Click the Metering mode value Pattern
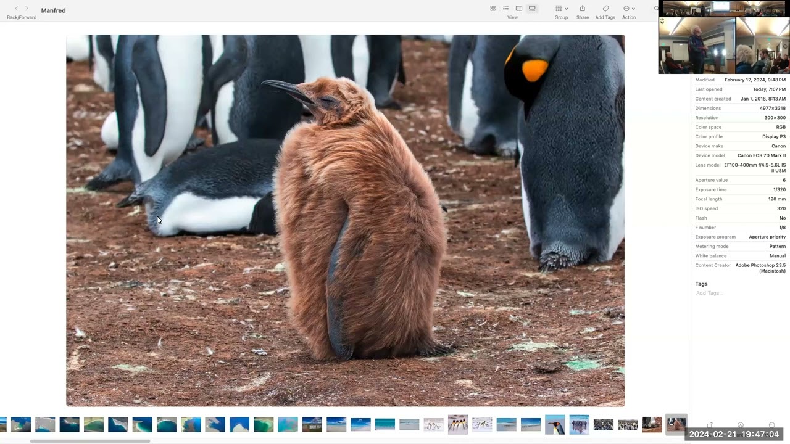The image size is (790, 444). (x=778, y=247)
